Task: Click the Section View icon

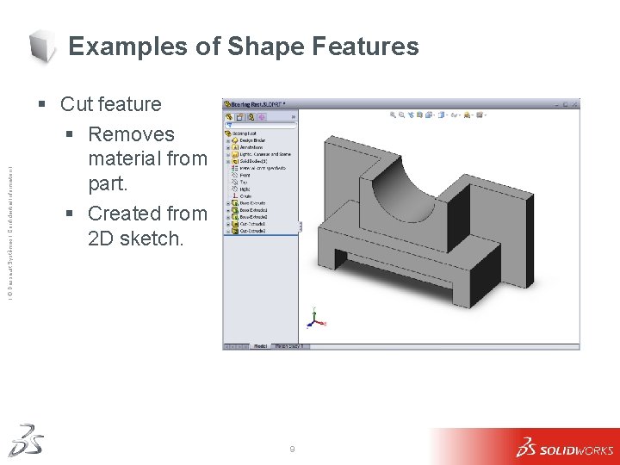Action: coord(419,115)
